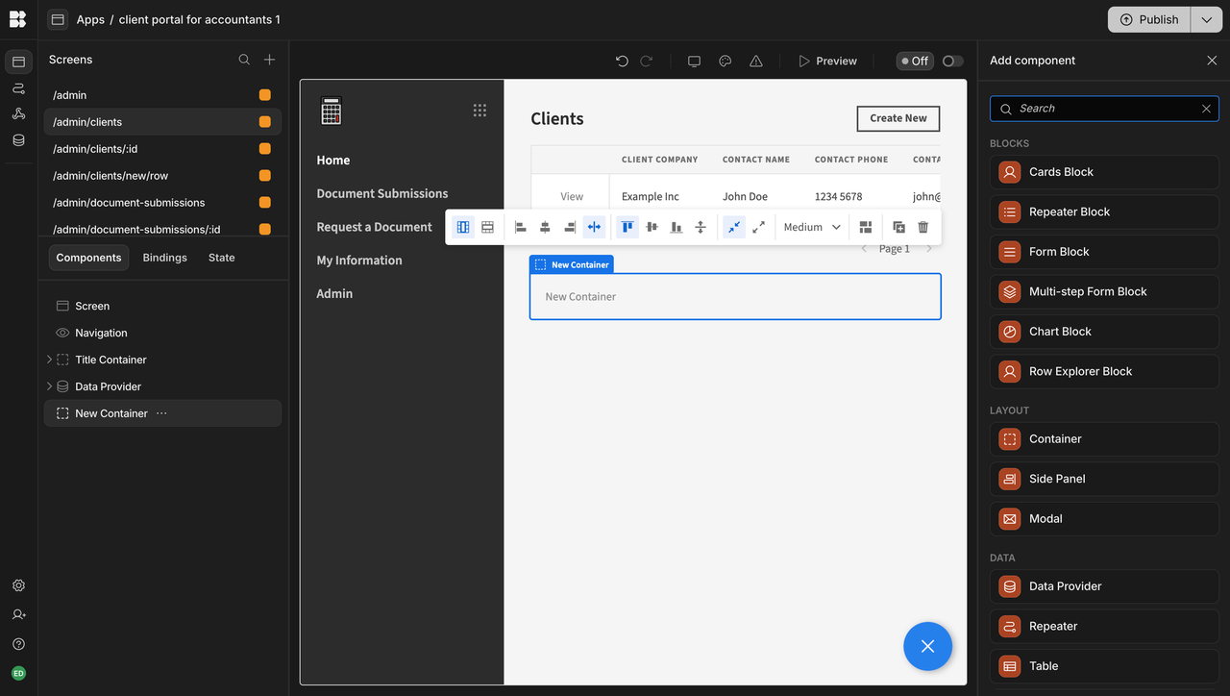Enable the expand-to-fill sizing icon
Image resolution: width=1230 pixels, height=696 pixels.
(x=757, y=227)
